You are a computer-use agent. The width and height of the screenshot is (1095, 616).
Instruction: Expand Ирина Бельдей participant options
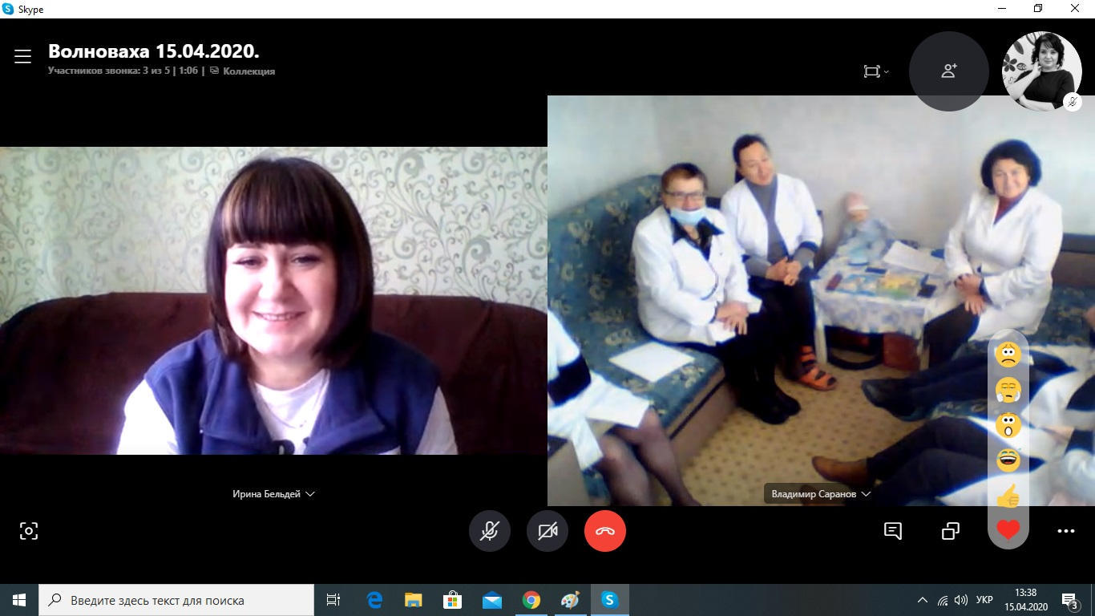[x=309, y=494]
